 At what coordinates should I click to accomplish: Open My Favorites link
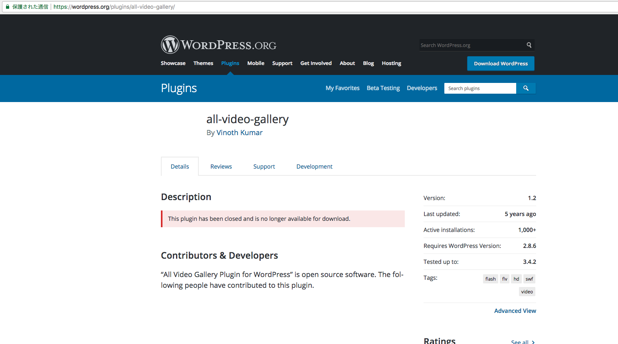point(343,88)
